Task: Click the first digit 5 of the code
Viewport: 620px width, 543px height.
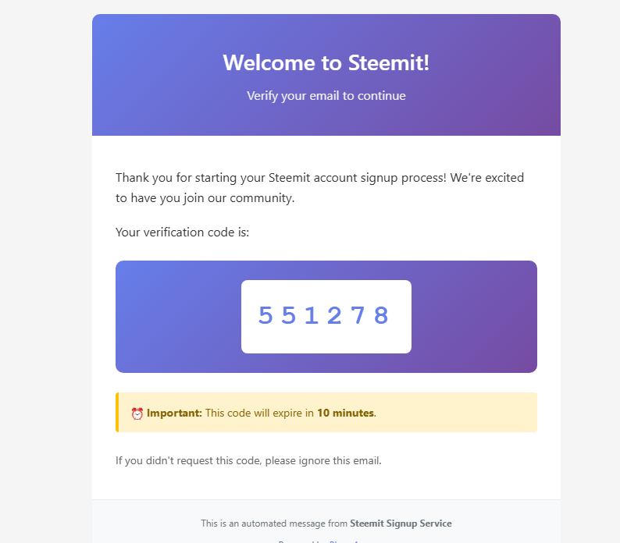Action: tap(265, 315)
